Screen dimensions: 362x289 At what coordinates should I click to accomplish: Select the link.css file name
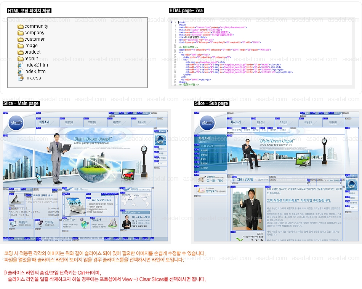click(x=32, y=78)
